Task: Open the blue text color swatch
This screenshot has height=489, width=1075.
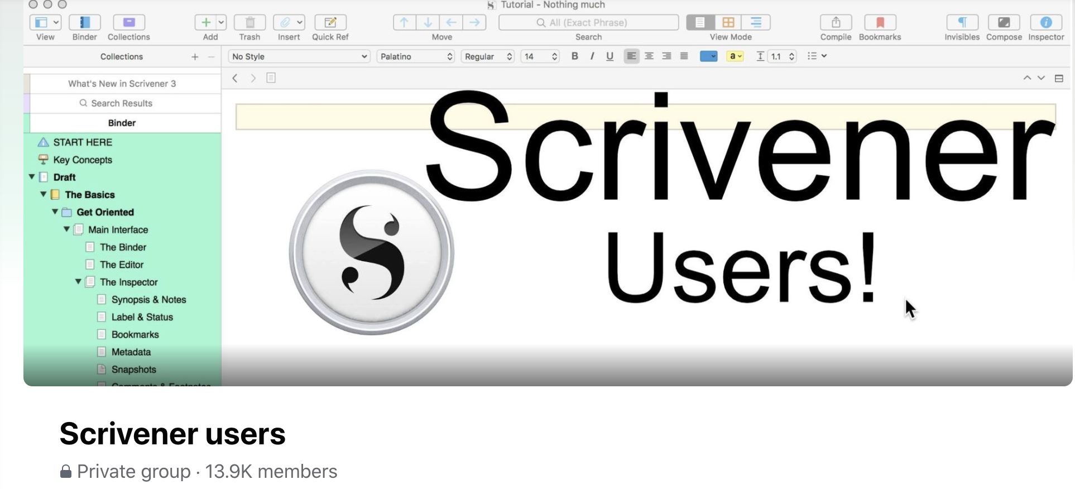Action: point(708,56)
